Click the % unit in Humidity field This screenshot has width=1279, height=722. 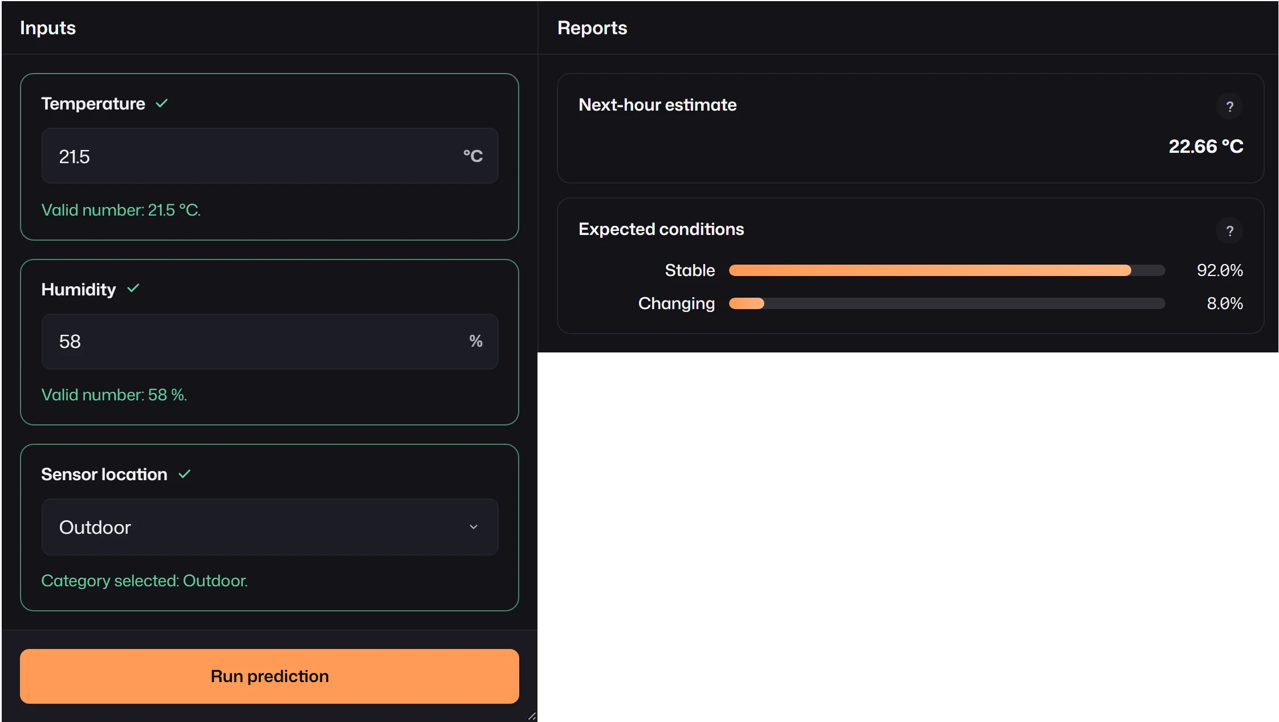coord(476,341)
